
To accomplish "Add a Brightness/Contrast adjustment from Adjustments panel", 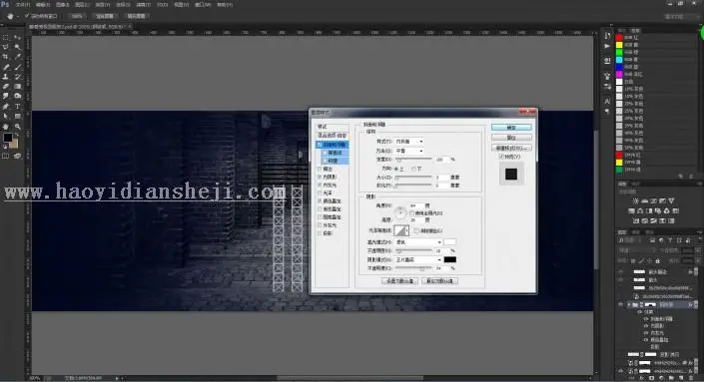I will (x=635, y=200).
